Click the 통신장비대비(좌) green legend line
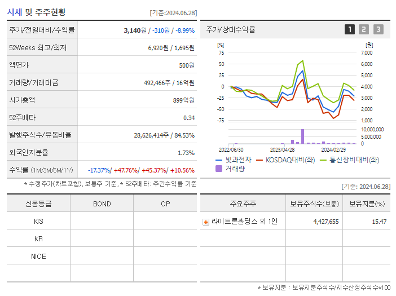396x296 pixels. click(x=323, y=160)
